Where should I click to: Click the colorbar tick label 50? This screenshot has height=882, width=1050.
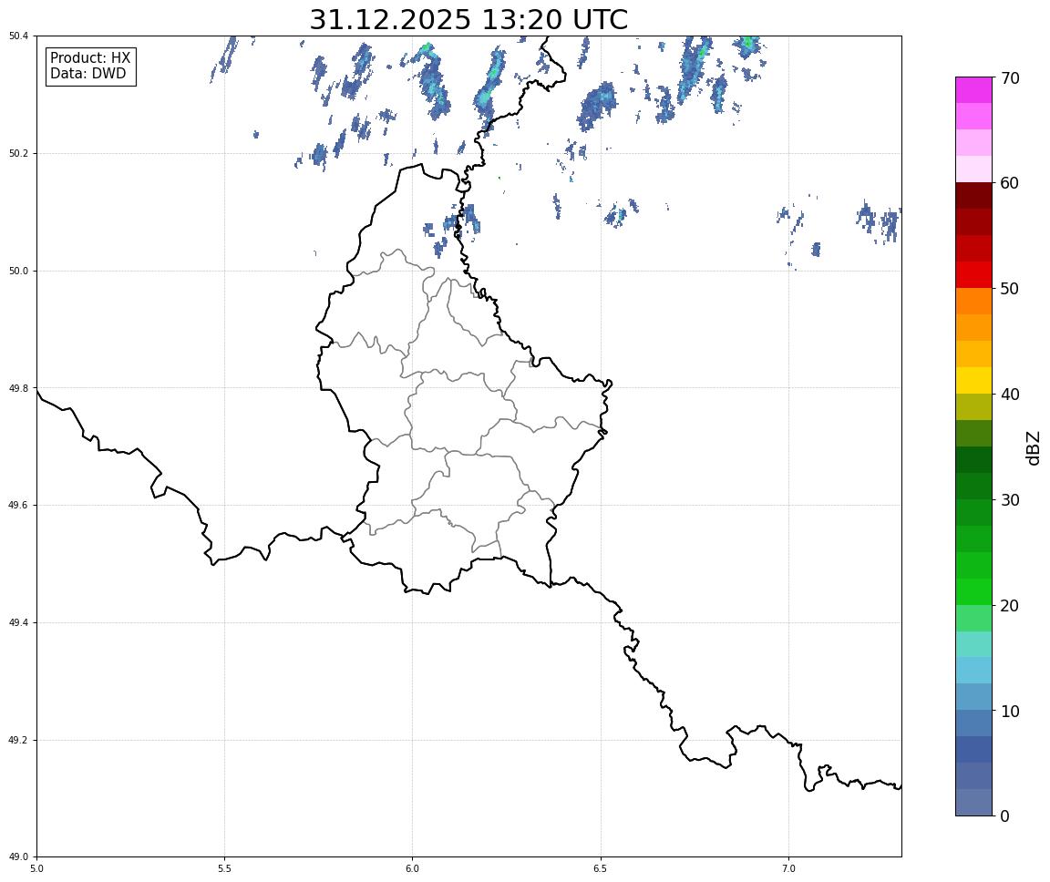[x=1010, y=289]
